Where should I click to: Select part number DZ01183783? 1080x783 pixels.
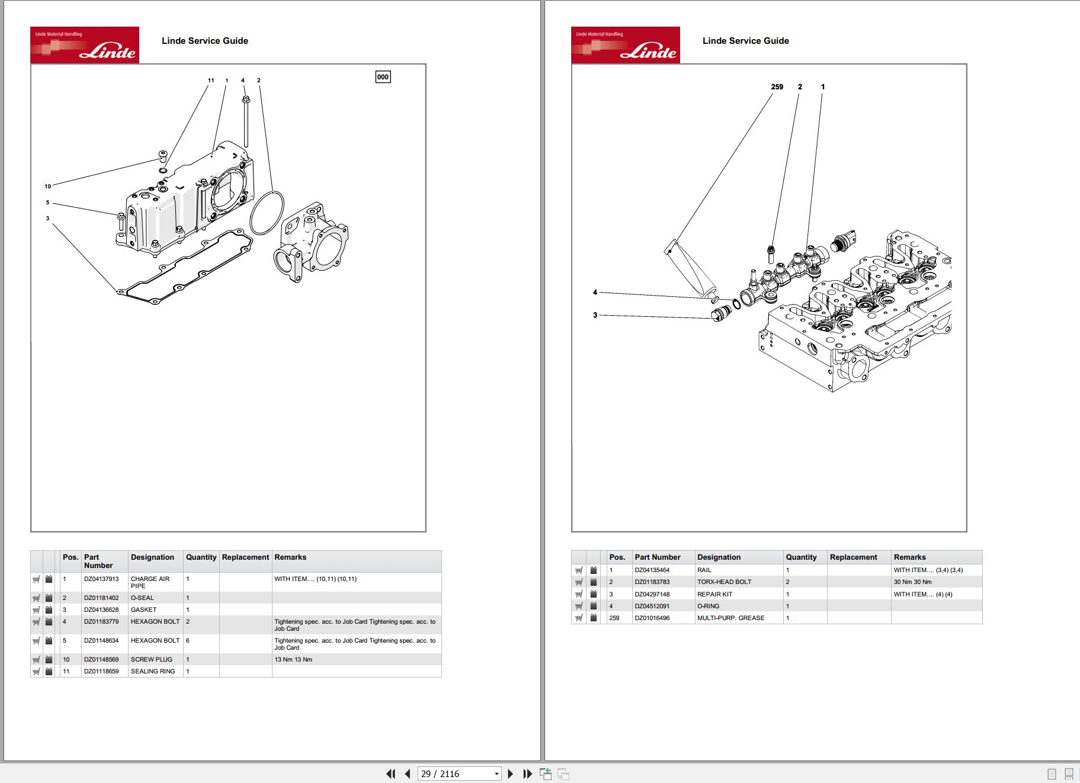tap(652, 582)
